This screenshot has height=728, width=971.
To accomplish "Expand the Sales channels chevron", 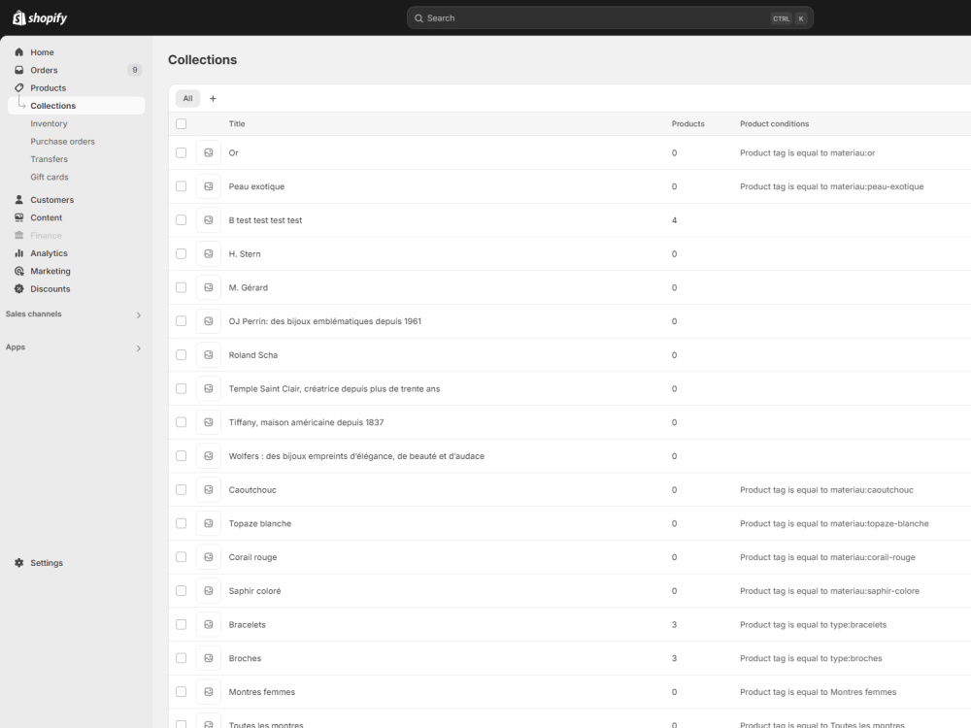I will [138, 315].
